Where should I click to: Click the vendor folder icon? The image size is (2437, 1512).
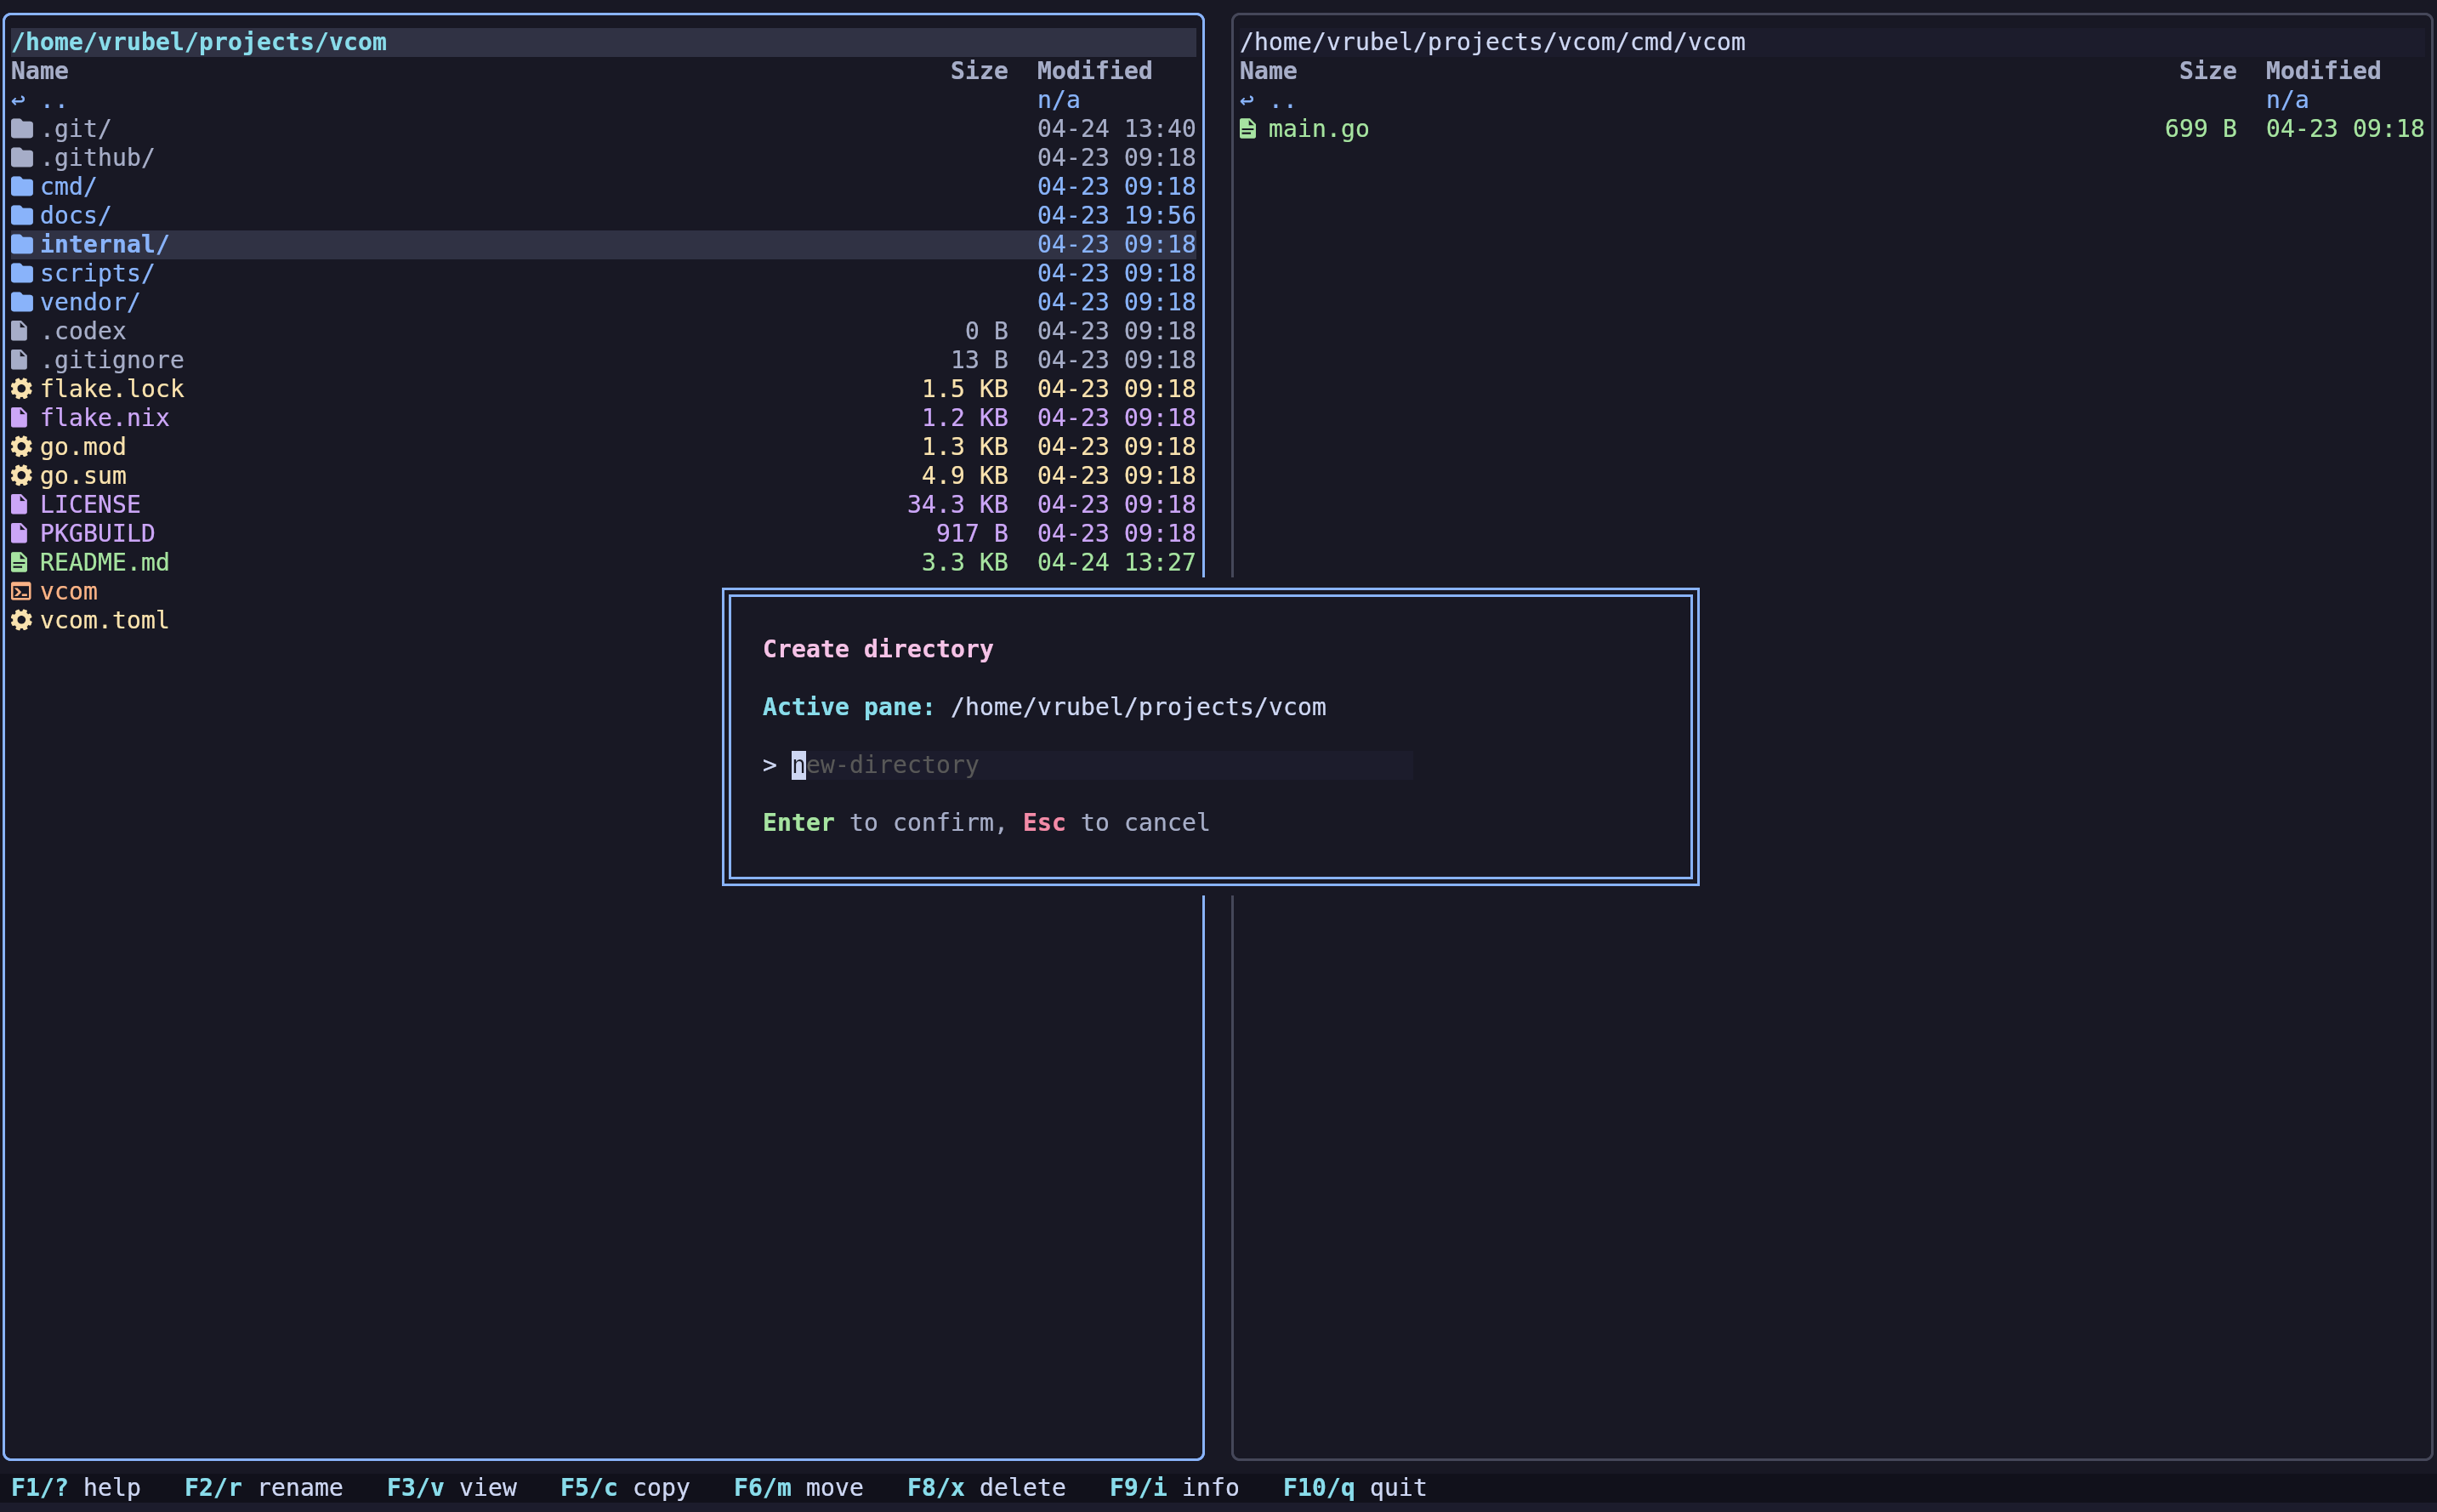(22, 302)
